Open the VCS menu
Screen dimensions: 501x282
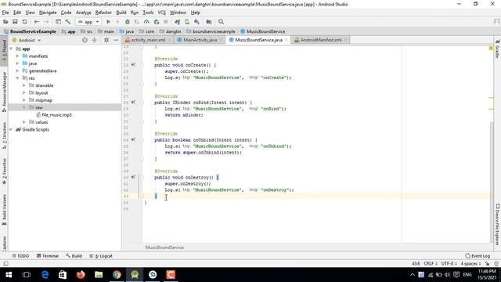(162, 13)
